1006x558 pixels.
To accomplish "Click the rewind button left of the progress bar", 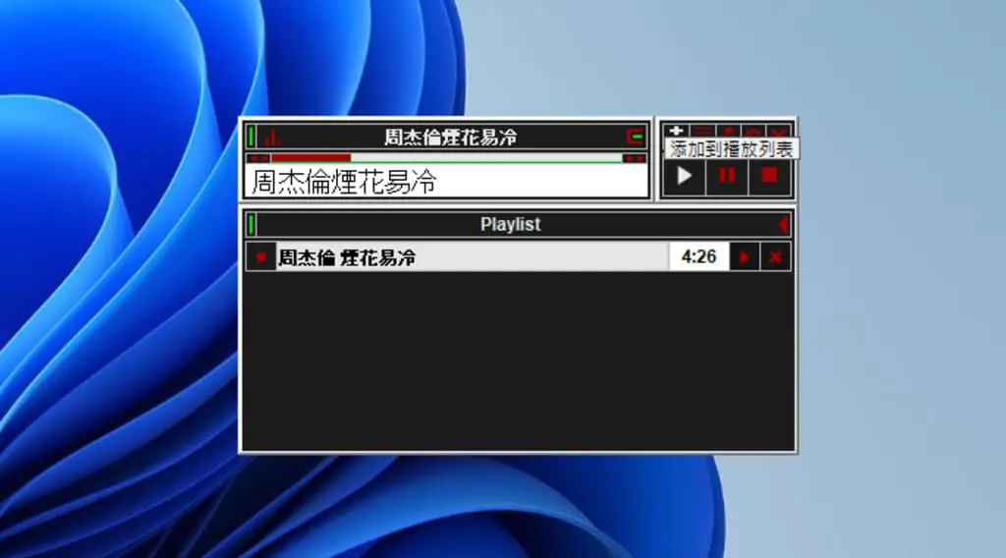I will coord(258,158).
